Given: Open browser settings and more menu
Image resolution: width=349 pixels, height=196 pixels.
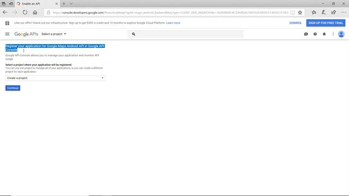Looking at the screenshot, I should pos(344,13).
